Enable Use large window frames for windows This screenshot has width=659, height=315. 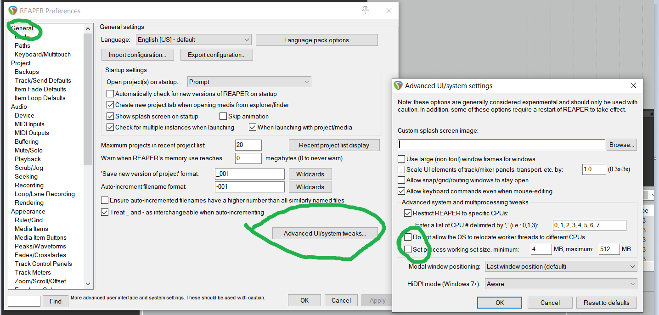[x=401, y=159]
